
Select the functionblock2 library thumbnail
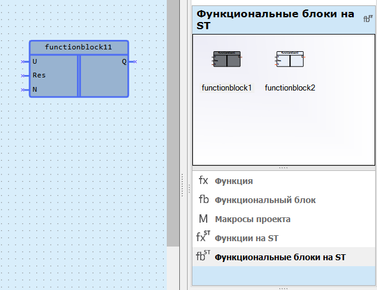[290, 60]
